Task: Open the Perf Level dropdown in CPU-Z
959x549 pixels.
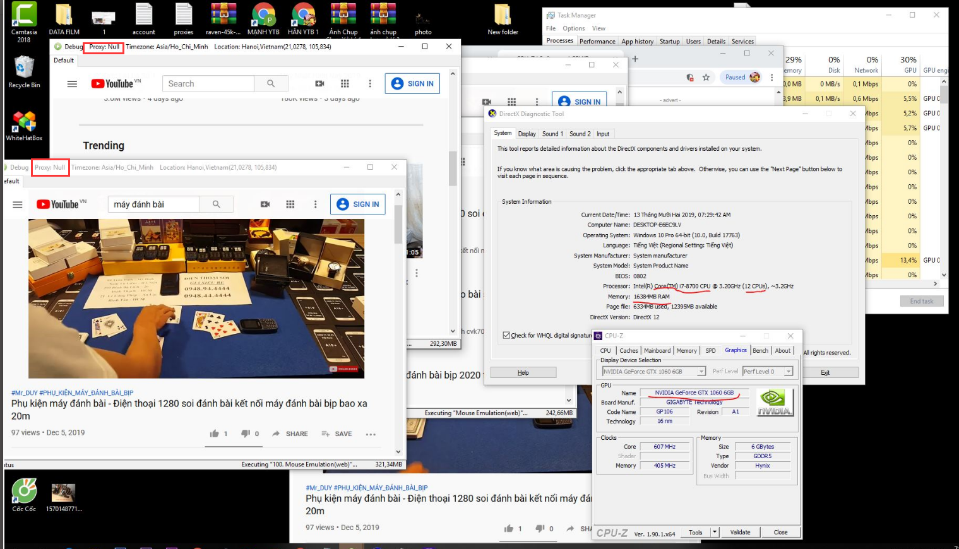Action: coord(788,372)
